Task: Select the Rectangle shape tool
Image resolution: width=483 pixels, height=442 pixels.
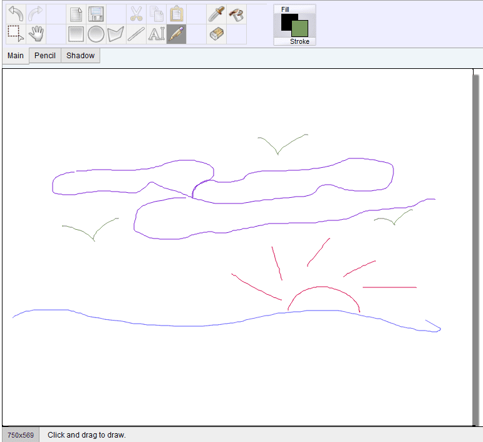Action: [x=76, y=34]
